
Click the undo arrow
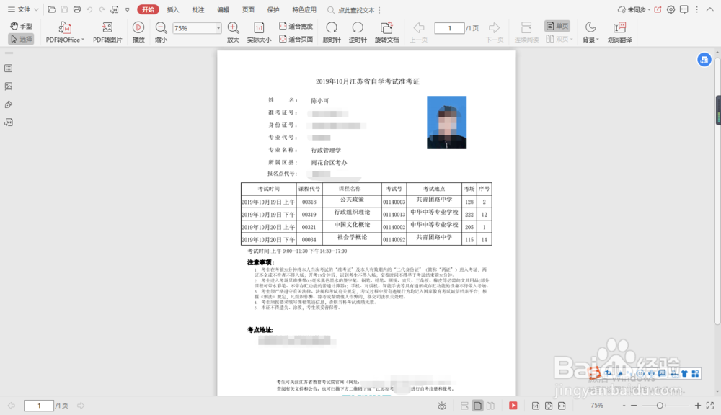tap(89, 9)
